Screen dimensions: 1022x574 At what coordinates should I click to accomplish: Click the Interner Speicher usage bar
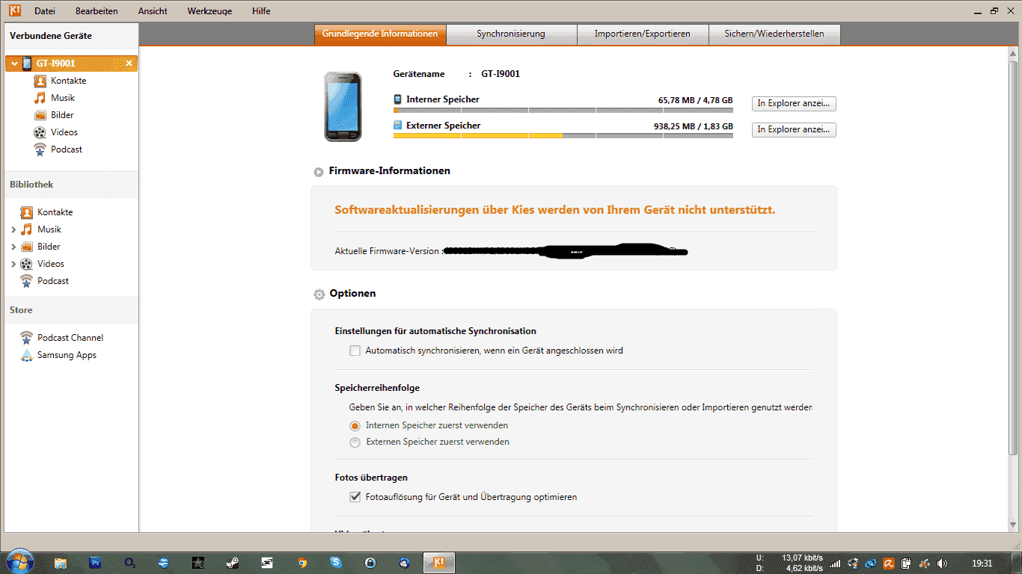(563, 111)
